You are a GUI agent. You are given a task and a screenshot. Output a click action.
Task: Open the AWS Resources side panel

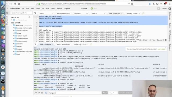click(x=170, y=36)
